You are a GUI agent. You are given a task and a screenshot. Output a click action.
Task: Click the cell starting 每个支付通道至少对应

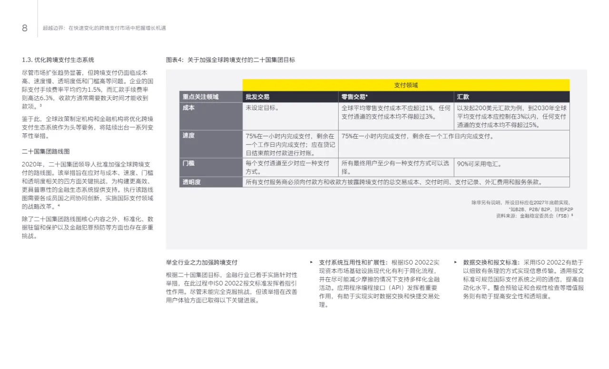pos(290,167)
